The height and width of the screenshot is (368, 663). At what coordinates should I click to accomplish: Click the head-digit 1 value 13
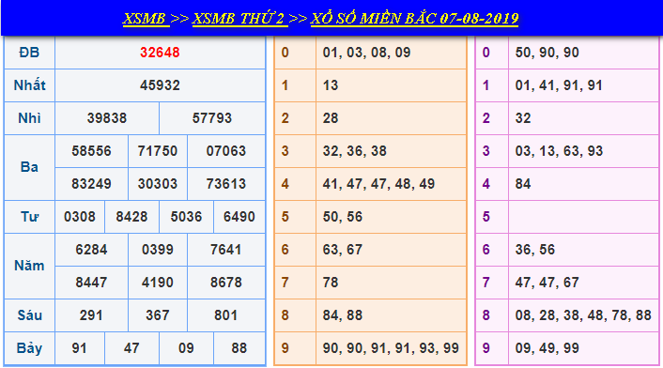coord(331,85)
